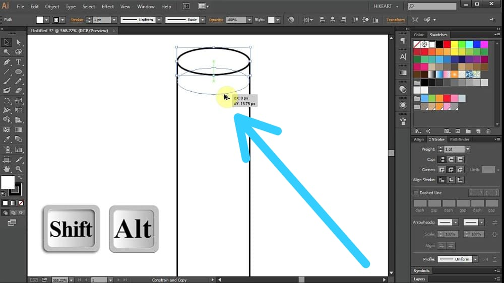Select the Paintbrush tool
The width and height of the screenshot is (504, 283).
pyautogui.click(x=7, y=81)
